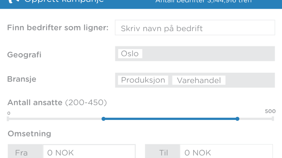Go back using the header arrow icon

(14, 2)
